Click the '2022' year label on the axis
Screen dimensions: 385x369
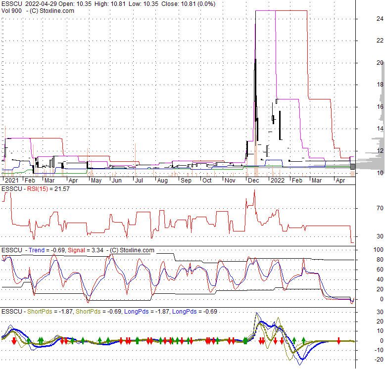[278, 181]
